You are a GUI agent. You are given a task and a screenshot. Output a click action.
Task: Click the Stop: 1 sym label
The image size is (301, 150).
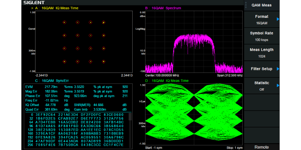235,148
